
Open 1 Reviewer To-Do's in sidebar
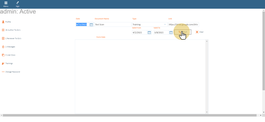(13, 39)
